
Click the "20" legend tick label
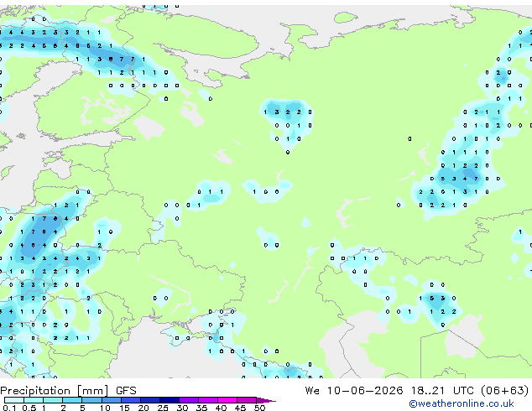(x=143, y=408)
